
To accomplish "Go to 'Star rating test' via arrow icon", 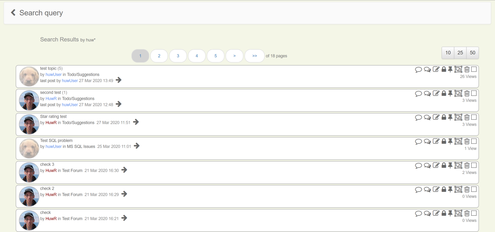I will pyautogui.click(x=136, y=122).
